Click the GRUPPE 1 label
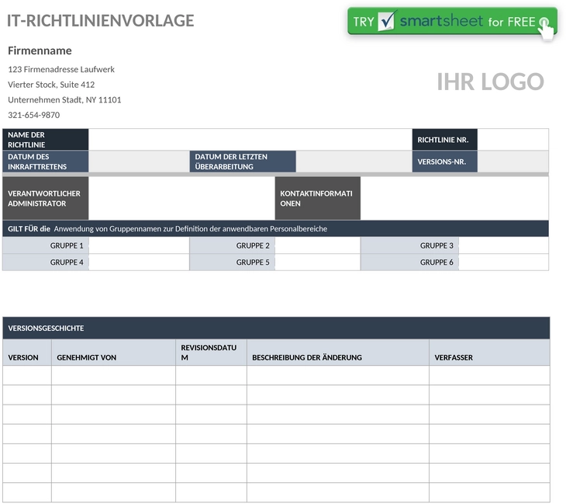566x504 pixels. 46,245
